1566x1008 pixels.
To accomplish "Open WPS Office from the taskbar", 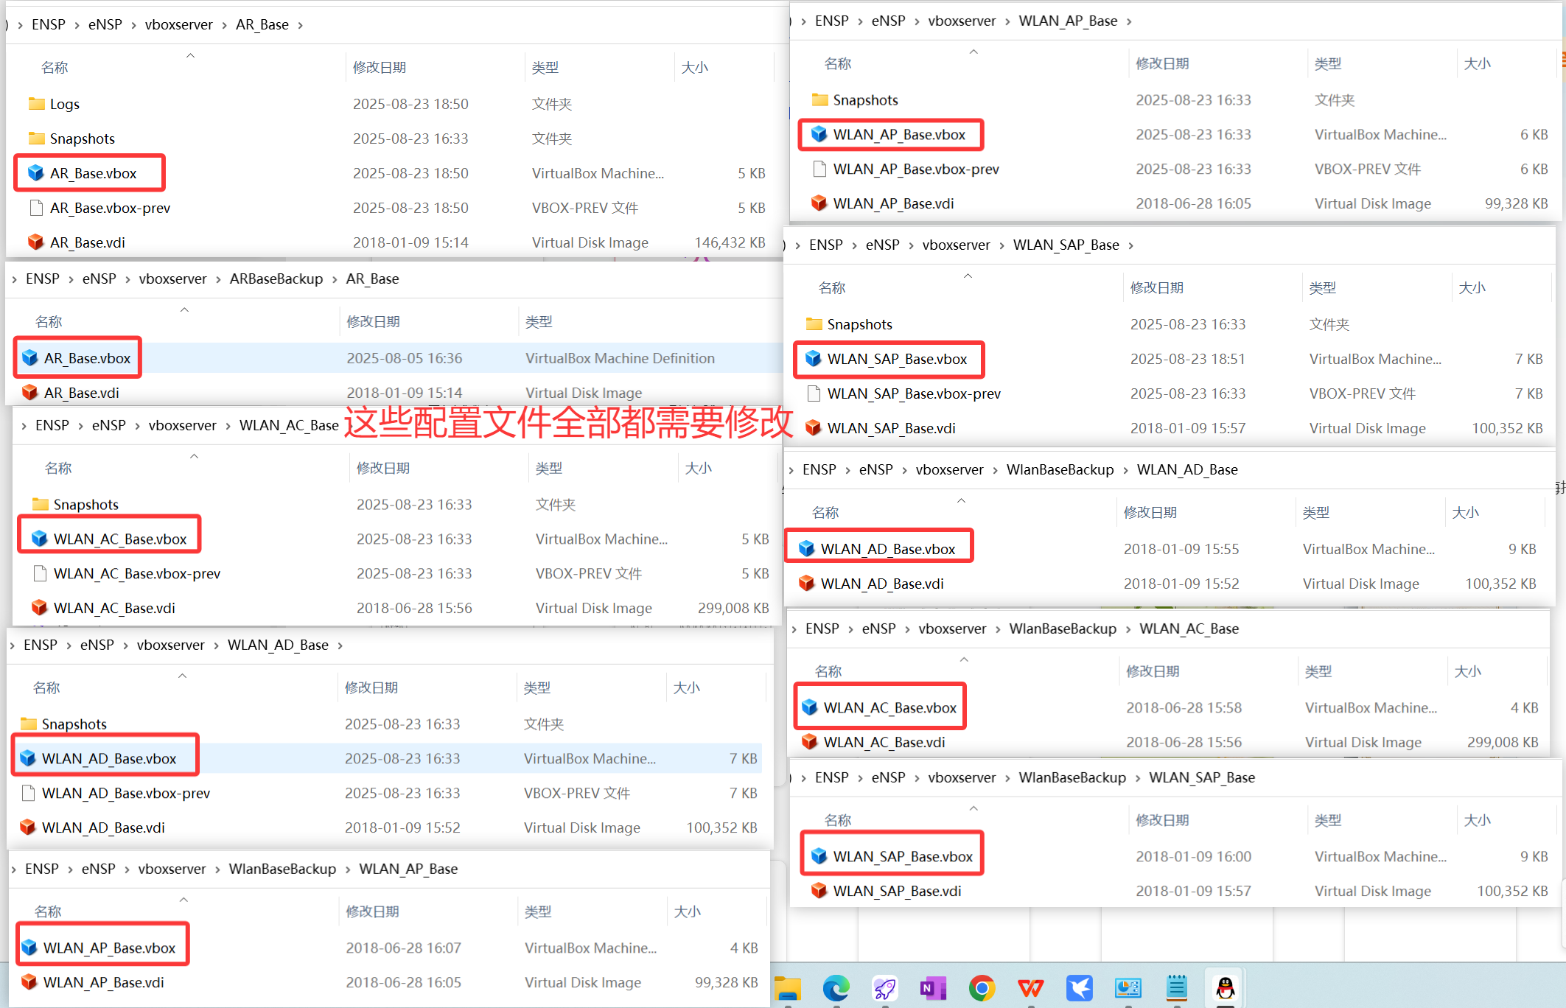I will 1030,988.
